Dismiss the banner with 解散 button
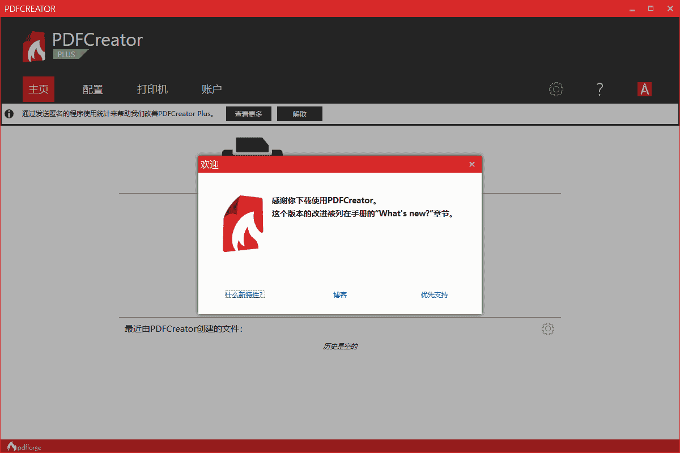 point(299,113)
